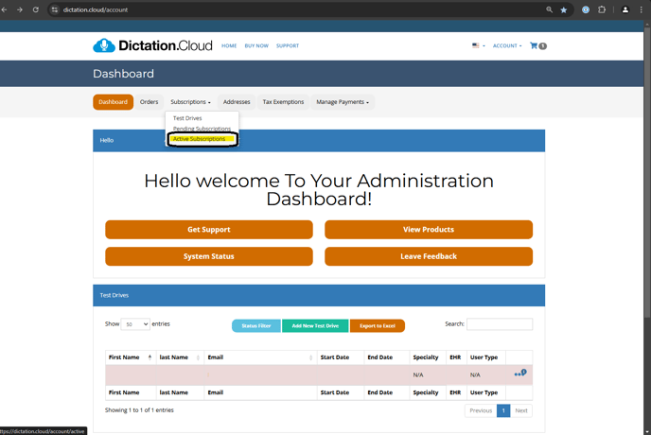
Task: Sort table by First Name column
Action: pyautogui.click(x=130, y=357)
